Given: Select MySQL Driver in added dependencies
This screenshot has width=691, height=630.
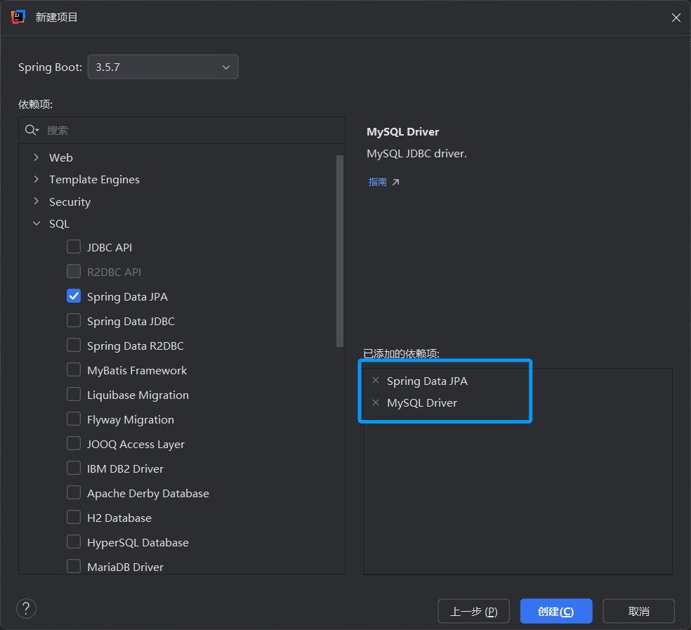Looking at the screenshot, I should click(422, 403).
